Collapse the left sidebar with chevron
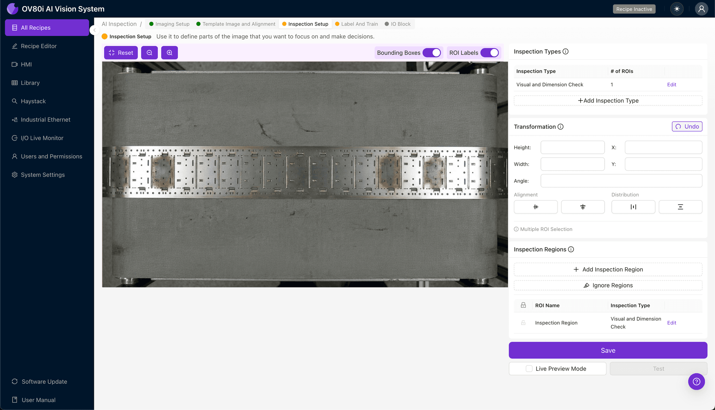715x410 pixels. tap(94, 30)
